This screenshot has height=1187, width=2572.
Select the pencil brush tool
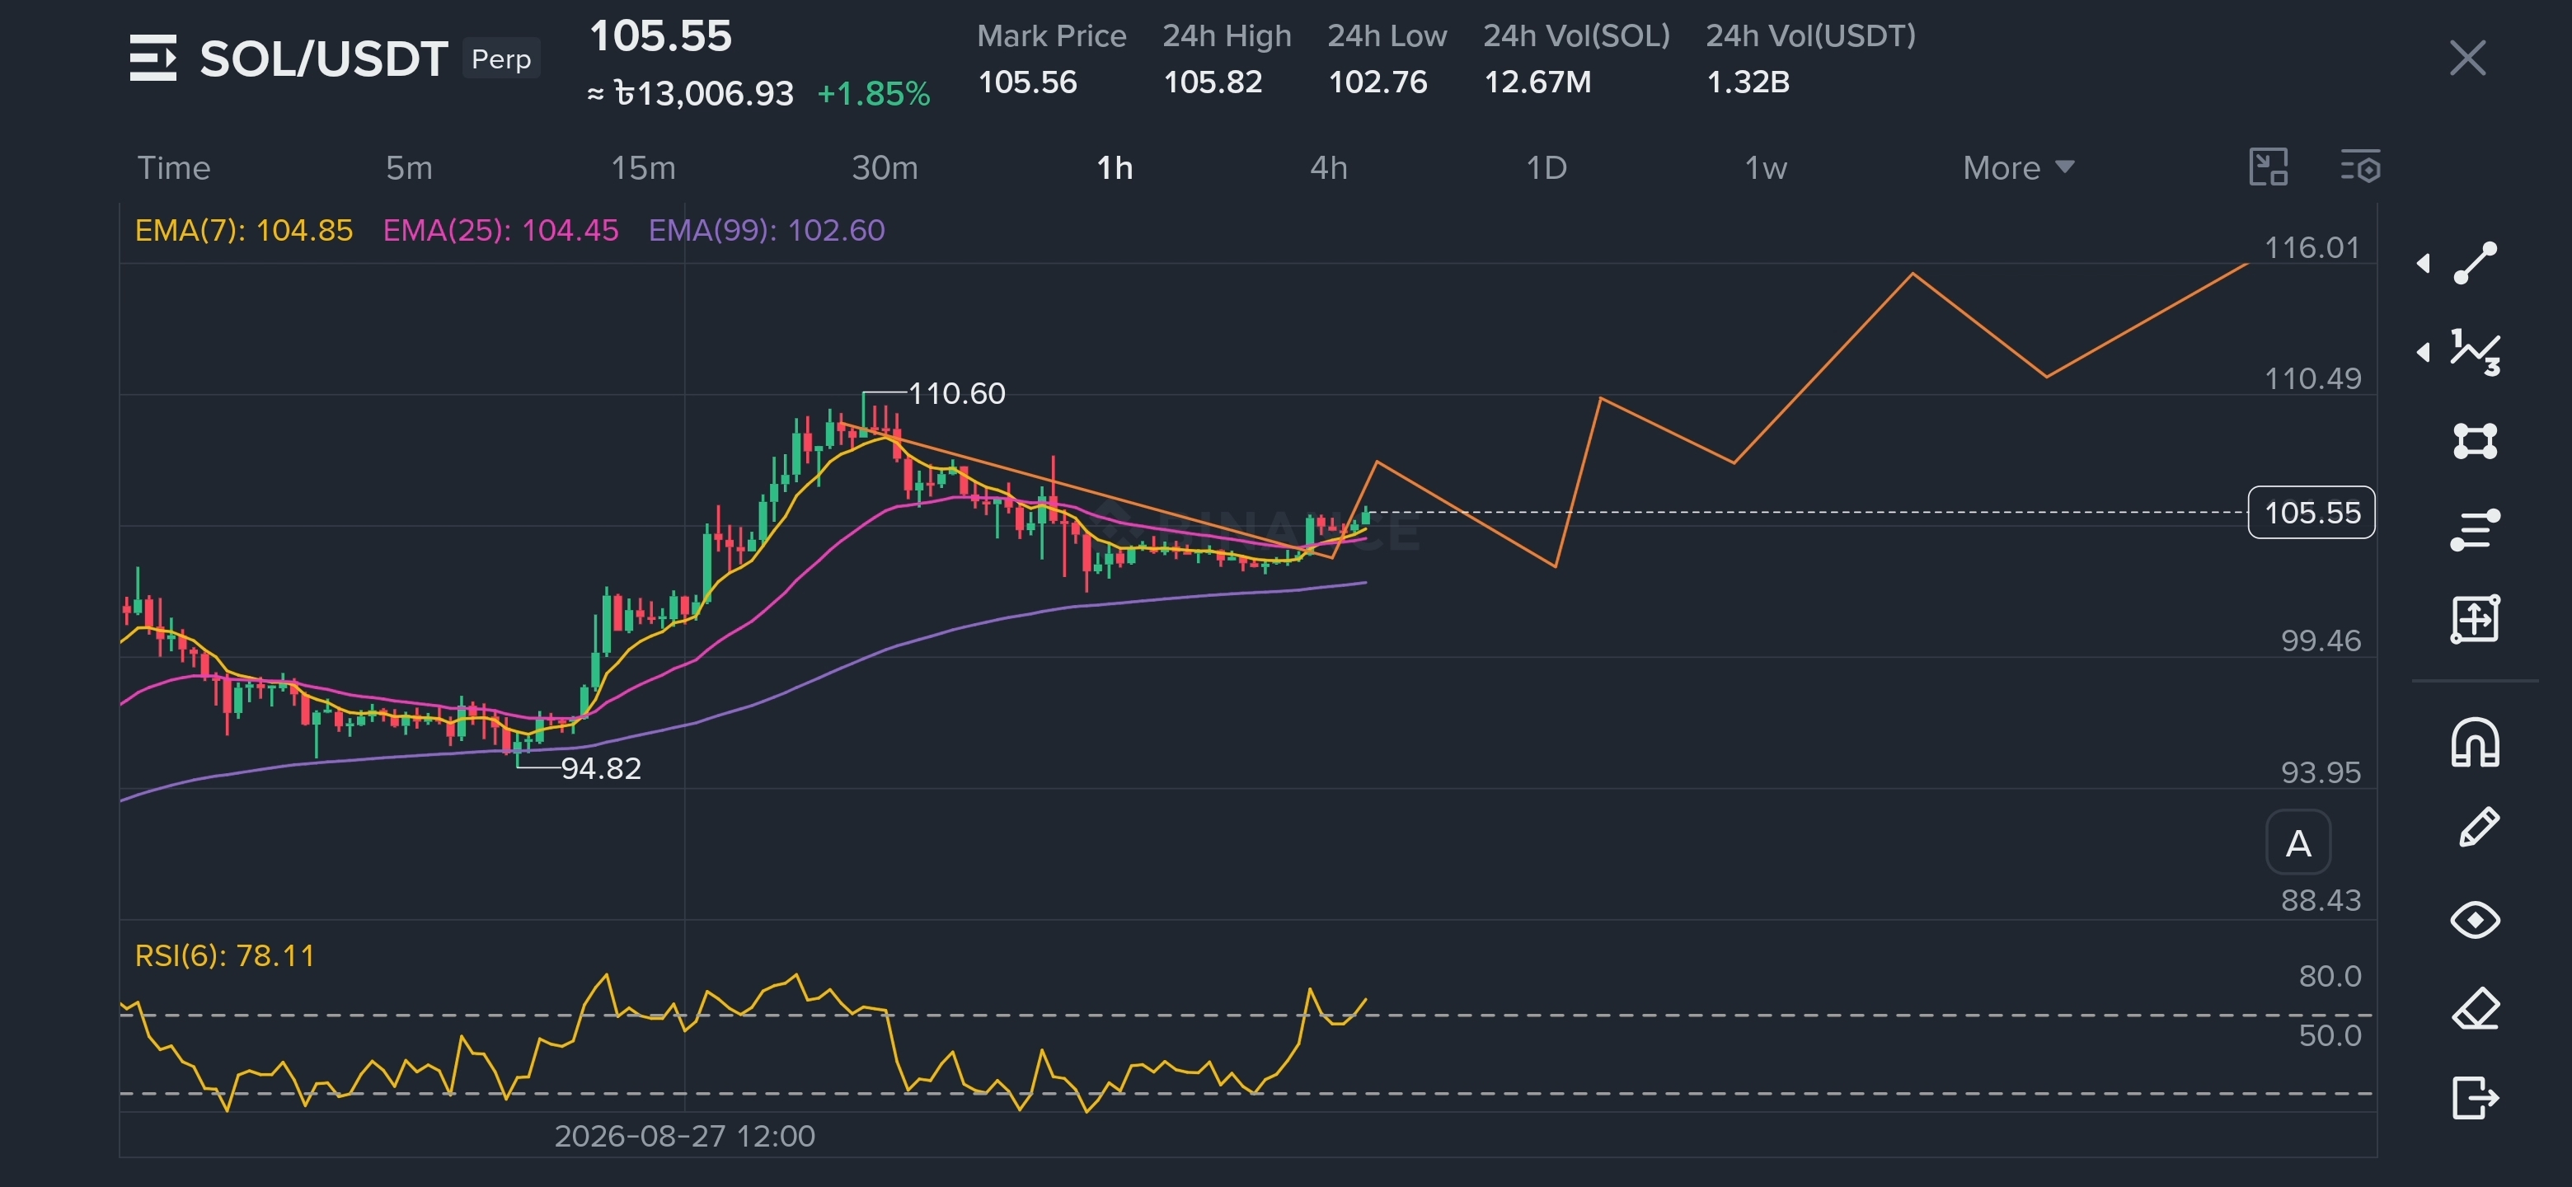pos(2477,828)
